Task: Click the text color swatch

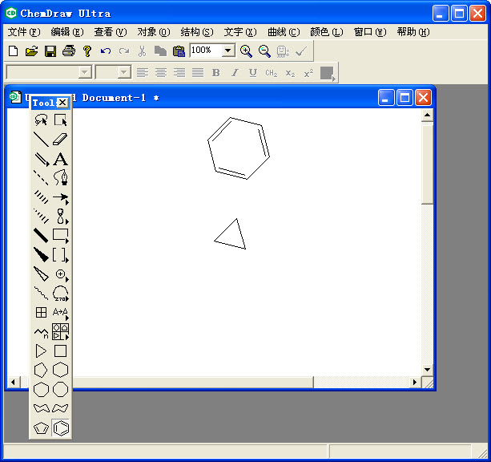Action: 327,73
